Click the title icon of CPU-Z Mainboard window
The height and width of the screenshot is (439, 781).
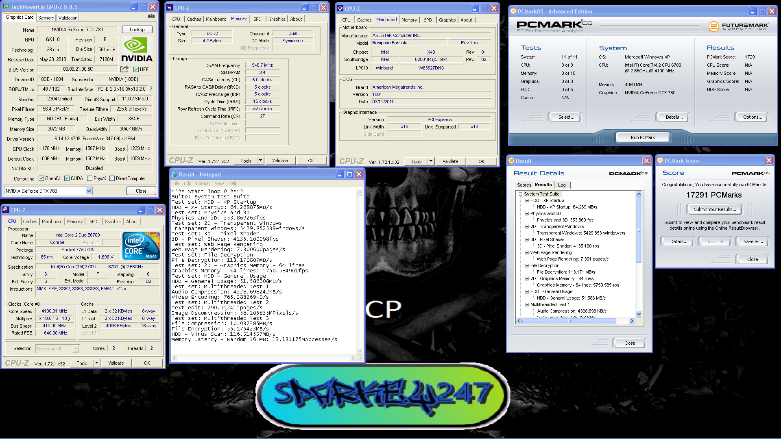340,8
